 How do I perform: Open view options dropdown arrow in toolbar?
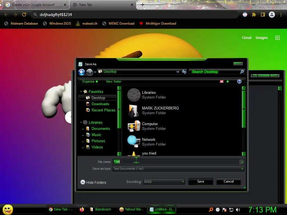tap(228, 81)
